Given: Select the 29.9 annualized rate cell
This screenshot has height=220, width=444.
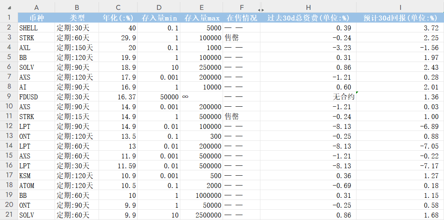Looking at the screenshot, I should 118,38.
